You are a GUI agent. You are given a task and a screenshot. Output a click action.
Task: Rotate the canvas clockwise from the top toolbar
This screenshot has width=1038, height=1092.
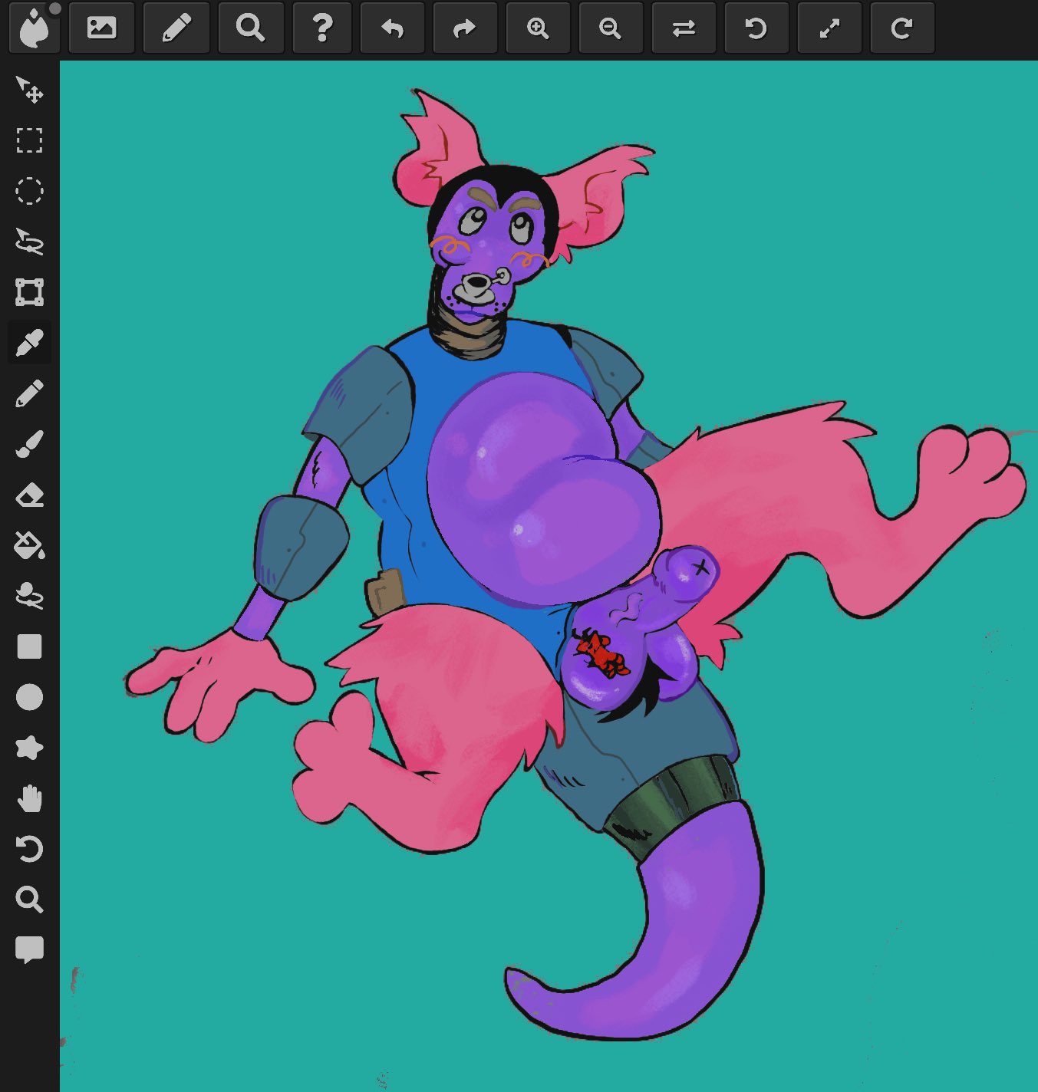click(902, 28)
